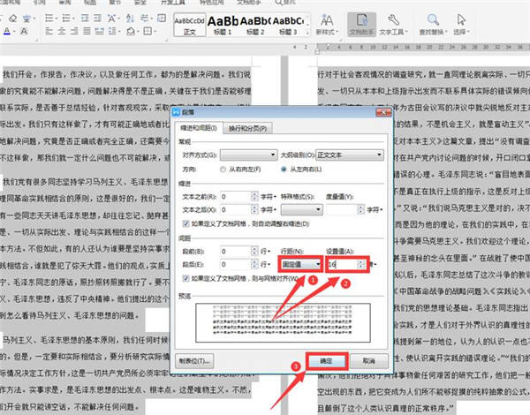530x415 pixels.
Task: Click the indent marker on horizontal ruler
Action: [317, 50]
